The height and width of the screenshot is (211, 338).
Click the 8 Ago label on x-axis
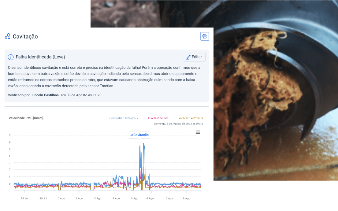(x=186, y=198)
